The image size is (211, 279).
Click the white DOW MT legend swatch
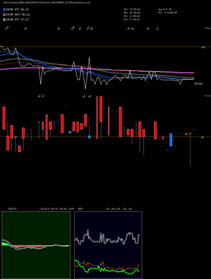coord(4,14)
